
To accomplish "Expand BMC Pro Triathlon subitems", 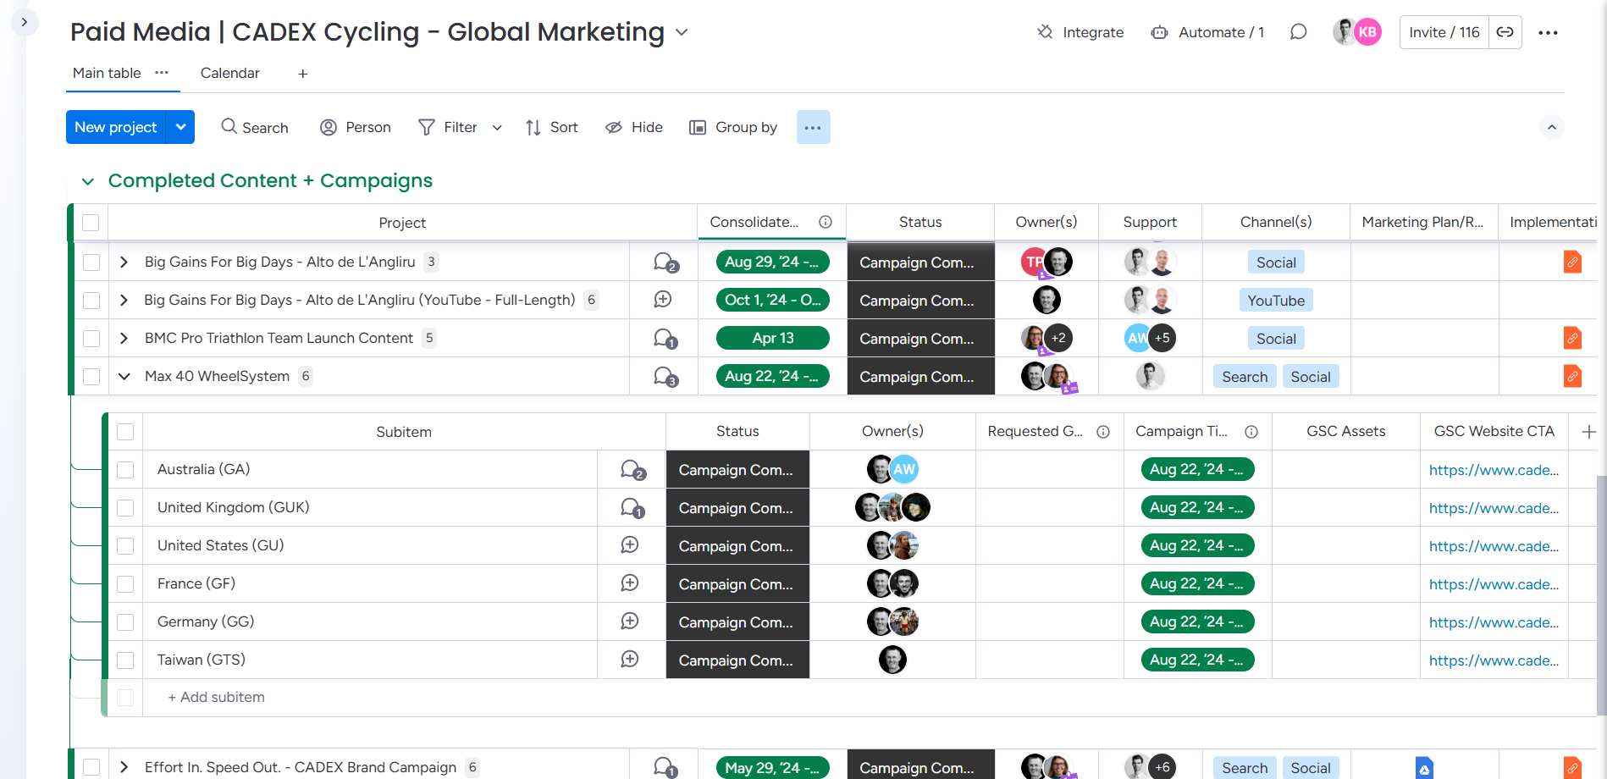I will [x=124, y=339].
